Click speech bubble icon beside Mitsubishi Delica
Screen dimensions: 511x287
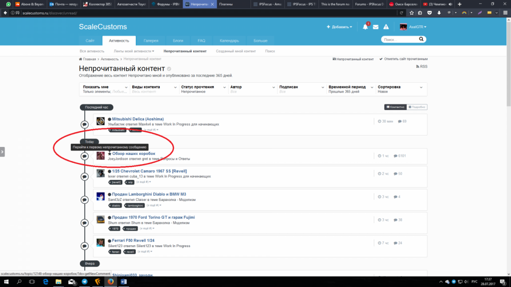pos(85,124)
